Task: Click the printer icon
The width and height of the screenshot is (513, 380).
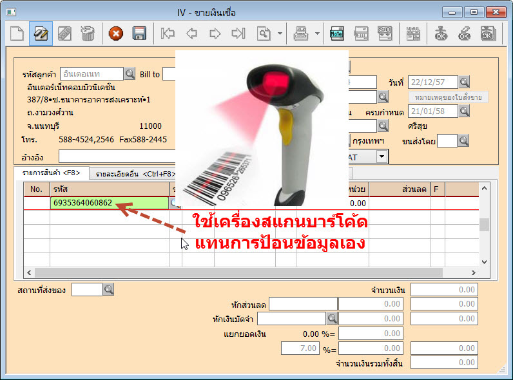Action: 301,33
